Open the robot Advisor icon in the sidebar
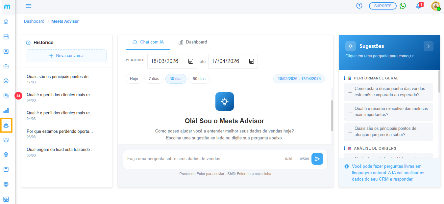Viewport: 444px width, 204px height. [x=6, y=125]
